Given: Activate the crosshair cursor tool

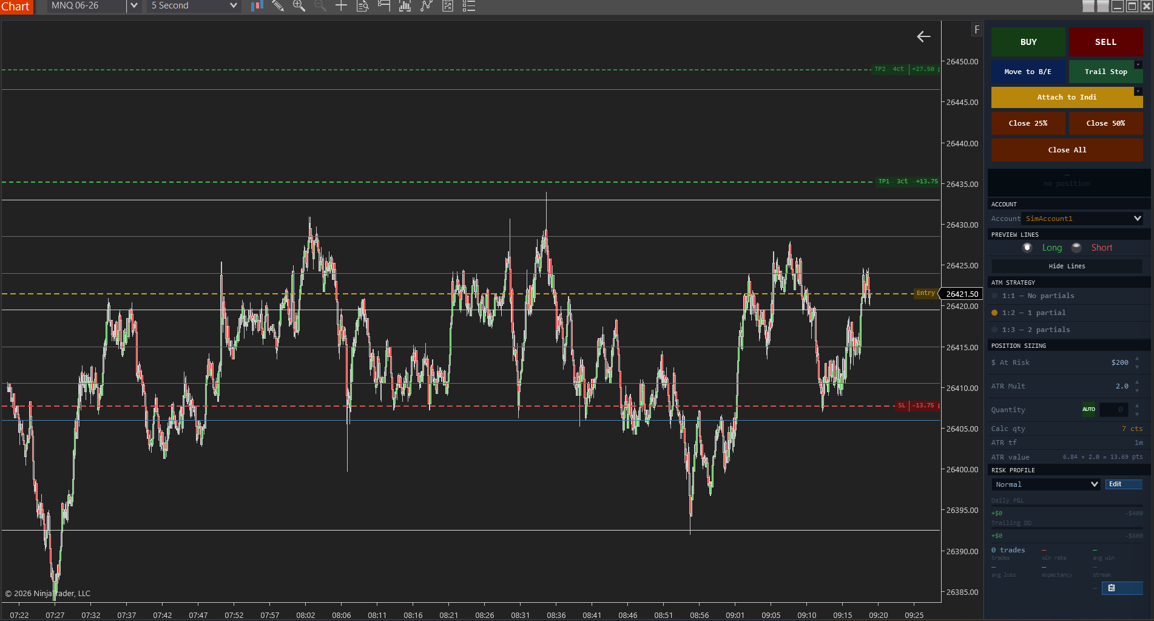Looking at the screenshot, I should pos(342,6).
